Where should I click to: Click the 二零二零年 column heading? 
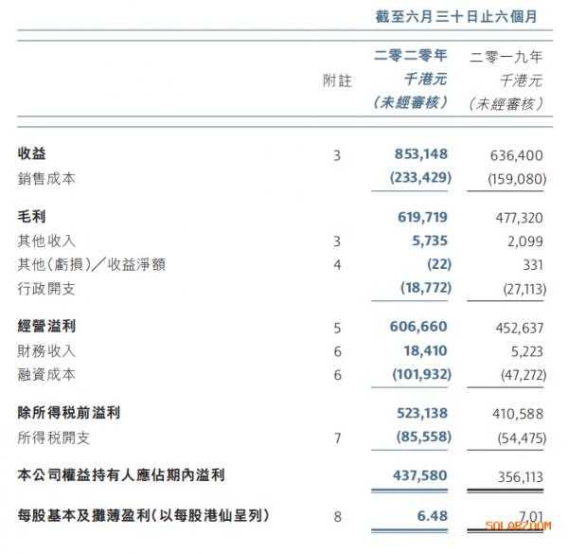pos(411,56)
